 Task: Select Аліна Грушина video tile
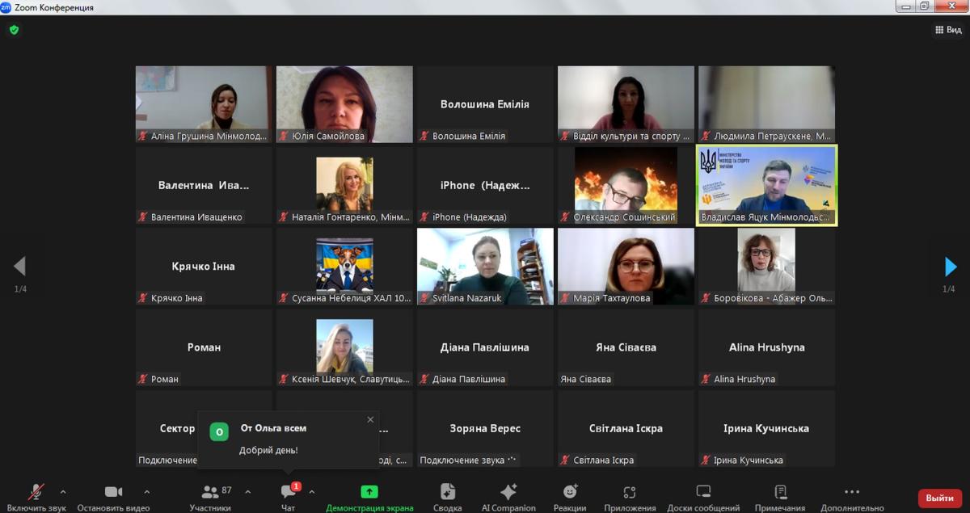[x=204, y=104]
